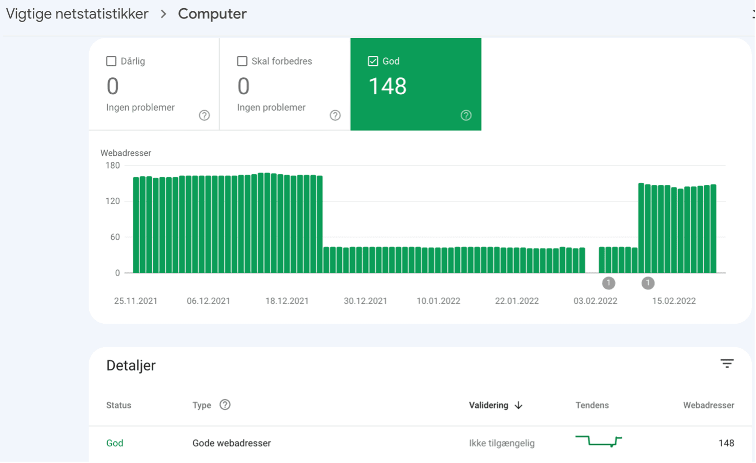Open help icon in God card
756x463 pixels.
pos(466,115)
